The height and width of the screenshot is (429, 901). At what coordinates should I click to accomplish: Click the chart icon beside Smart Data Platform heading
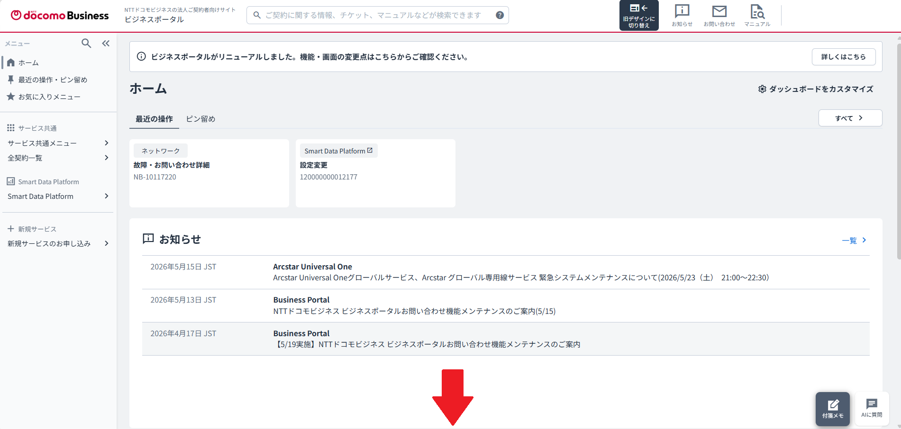click(x=10, y=181)
